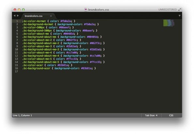Click the .bc-color-acer selector
The image size is (194, 134).
(33, 65)
